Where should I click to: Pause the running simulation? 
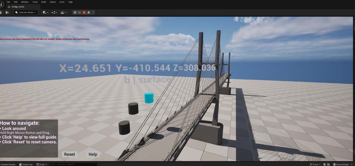tap(75, 13)
